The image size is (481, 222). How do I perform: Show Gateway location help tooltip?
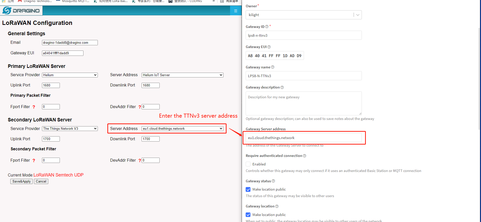tap(277, 206)
